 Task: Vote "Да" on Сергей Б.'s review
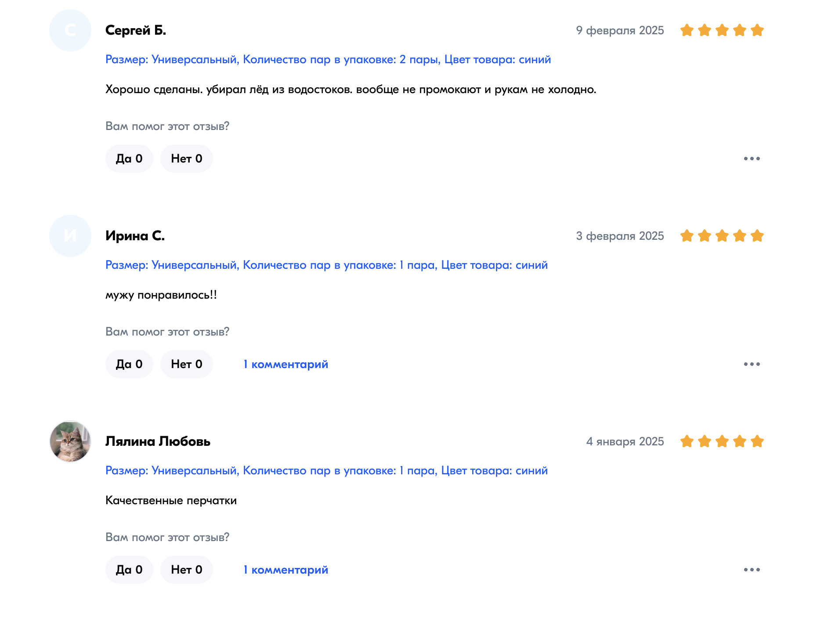point(129,159)
